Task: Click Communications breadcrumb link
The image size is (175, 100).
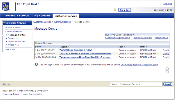Action: pos(62,22)
